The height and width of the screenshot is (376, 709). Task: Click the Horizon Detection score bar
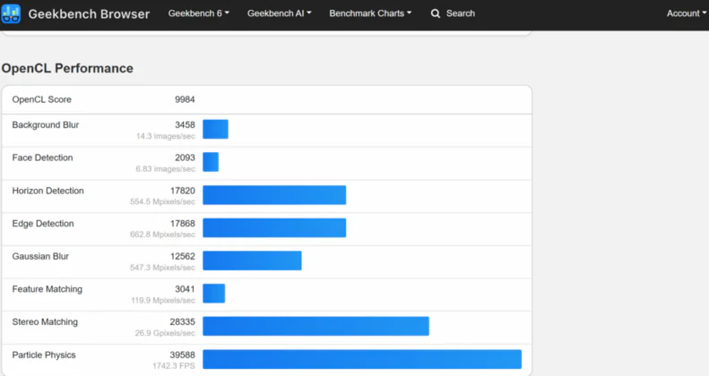click(274, 195)
